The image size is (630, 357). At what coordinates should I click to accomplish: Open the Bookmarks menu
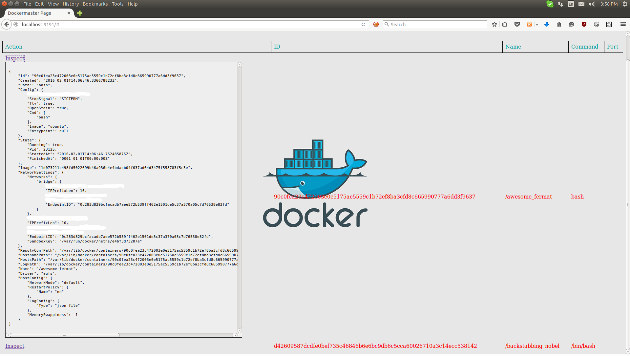click(95, 4)
